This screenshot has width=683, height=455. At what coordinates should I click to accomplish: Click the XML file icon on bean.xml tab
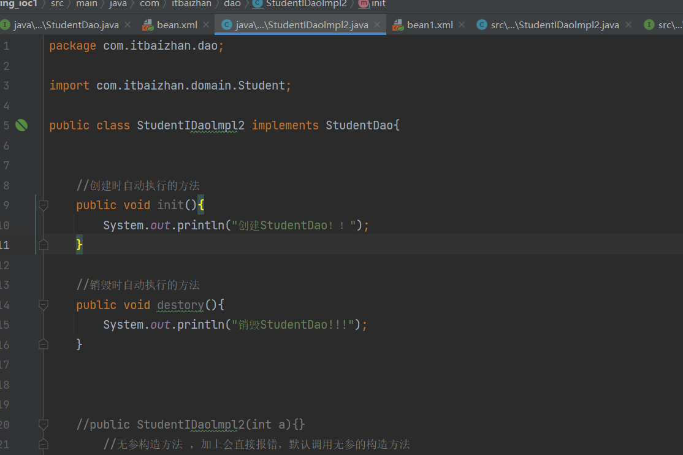pyautogui.click(x=148, y=25)
